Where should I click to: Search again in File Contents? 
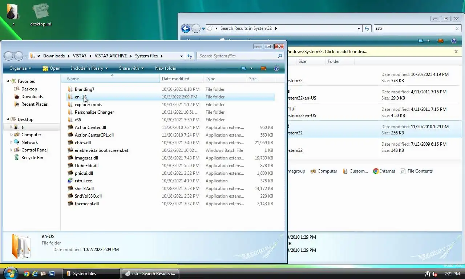point(416,171)
